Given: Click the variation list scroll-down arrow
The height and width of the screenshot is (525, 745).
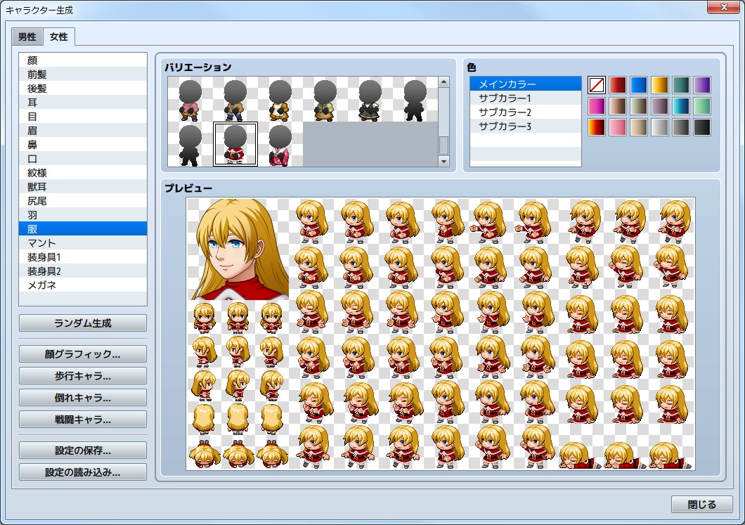Looking at the screenshot, I should (x=443, y=162).
